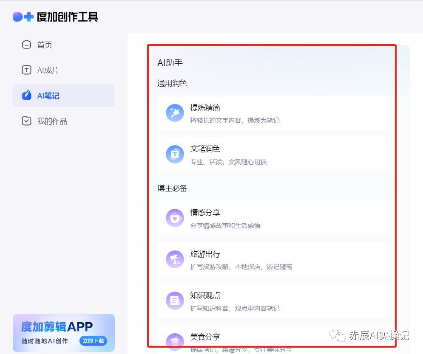Click the AI成片 T icon
The width and height of the screenshot is (423, 354).
click(26, 70)
